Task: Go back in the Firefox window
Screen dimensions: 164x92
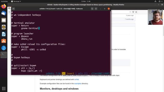Action: [9, 12]
